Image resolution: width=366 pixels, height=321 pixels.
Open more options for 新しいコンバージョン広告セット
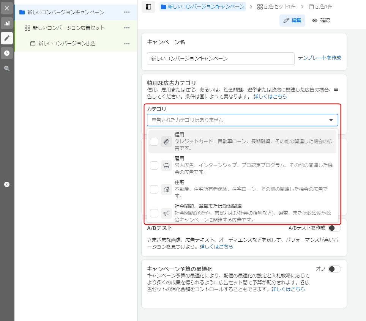click(x=127, y=28)
